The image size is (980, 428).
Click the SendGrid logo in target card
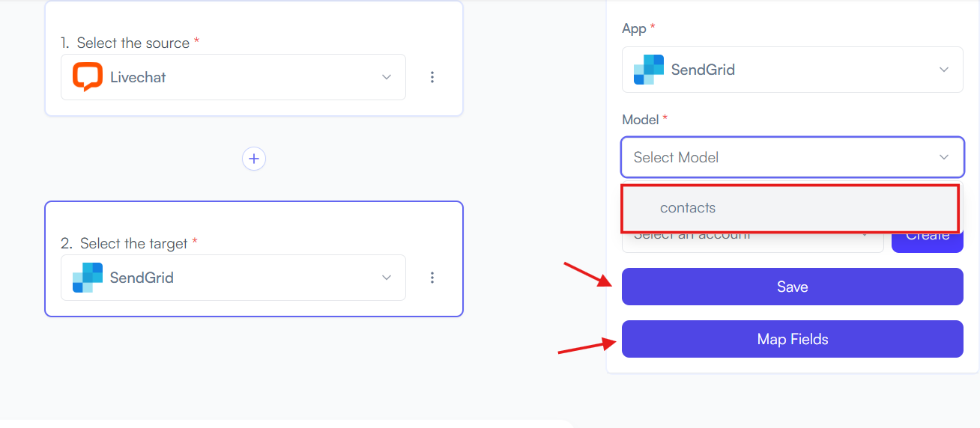click(88, 278)
